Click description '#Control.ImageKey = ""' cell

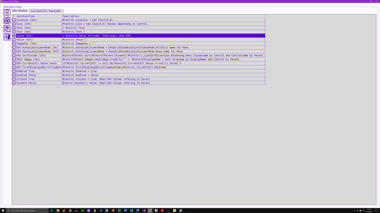click(x=163, y=44)
